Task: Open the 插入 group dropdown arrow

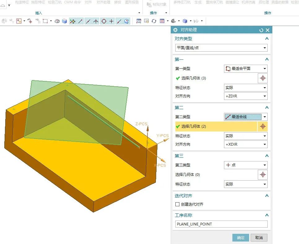Action: click(x=139, y=13)
